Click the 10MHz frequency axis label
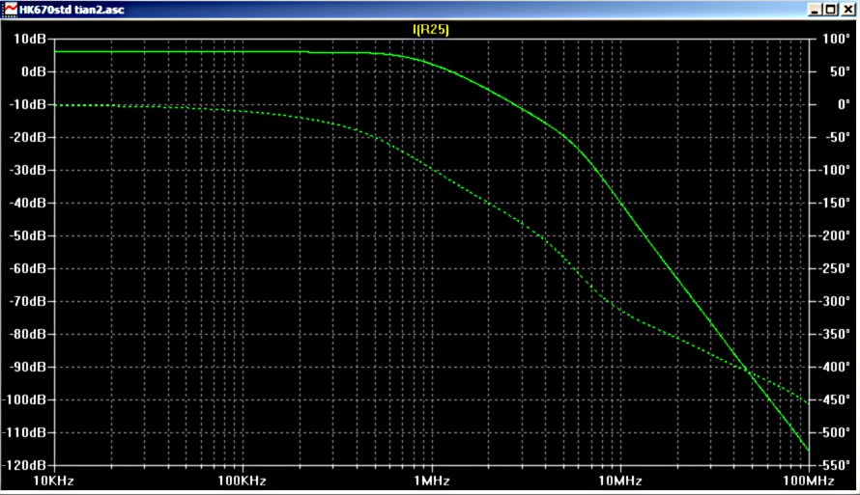Screen dimensions: 860x495 [620, 481]
